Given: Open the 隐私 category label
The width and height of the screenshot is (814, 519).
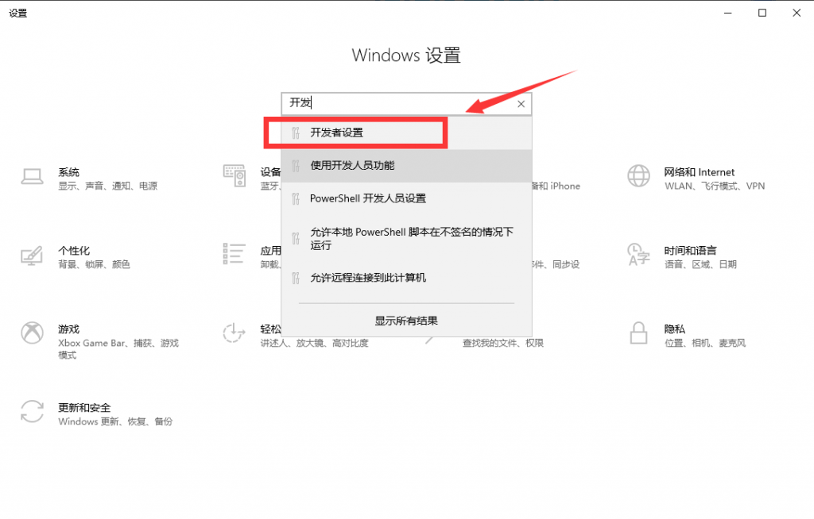Looking at the screenshot, I should tap(675, 329).
